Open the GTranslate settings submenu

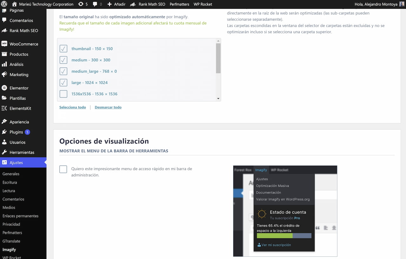(11, 241)
